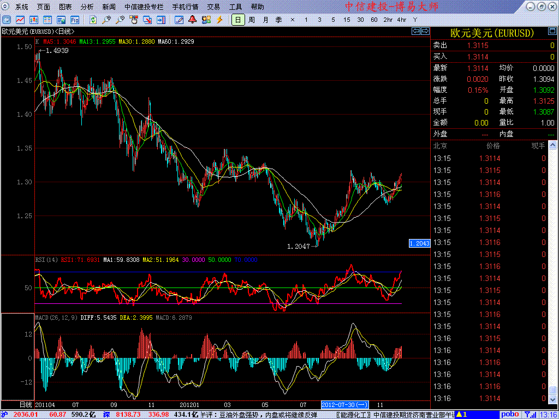Click the orange lightning bolt icon
The height and width of the screenshot is (419, 559).
click(x=219, y=20)
